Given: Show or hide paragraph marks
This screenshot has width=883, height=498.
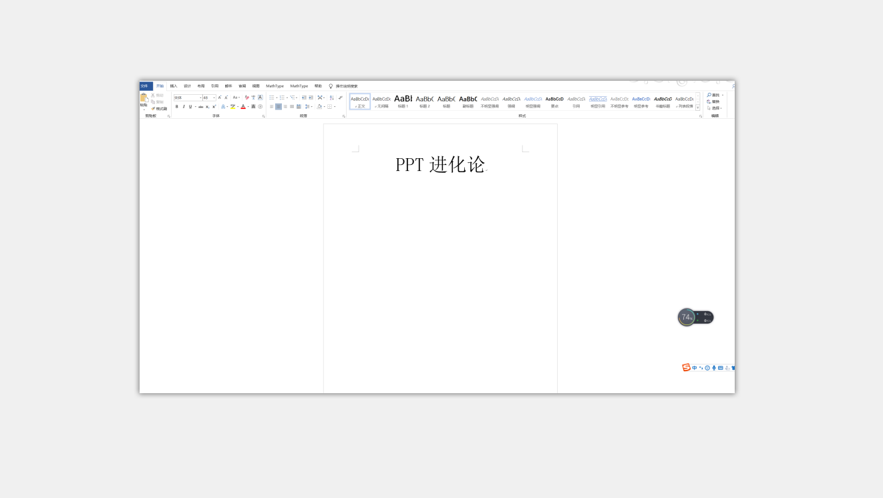Looking at the screenshot, I should tap(340, 97).
